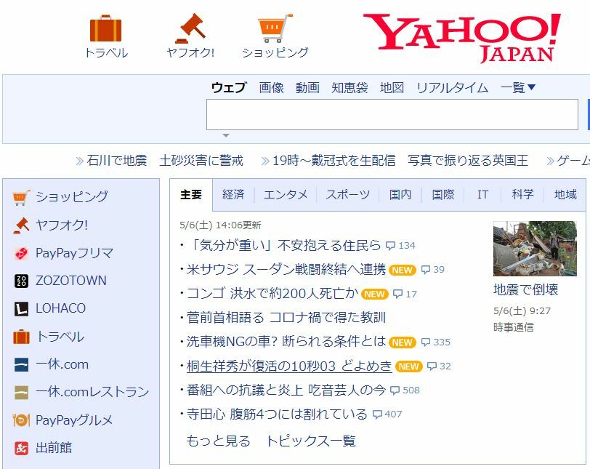Click comment icon for 米サウジ headline

click(x=426, y=270)
